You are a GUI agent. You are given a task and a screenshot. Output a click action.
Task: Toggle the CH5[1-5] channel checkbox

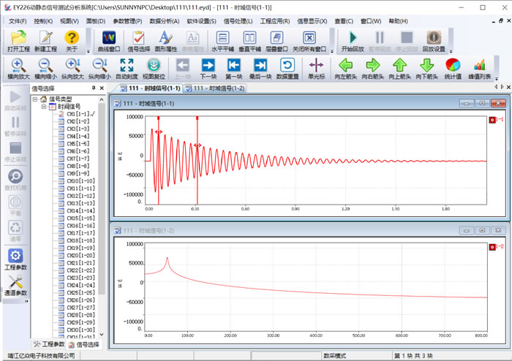[x=61, y=144]
